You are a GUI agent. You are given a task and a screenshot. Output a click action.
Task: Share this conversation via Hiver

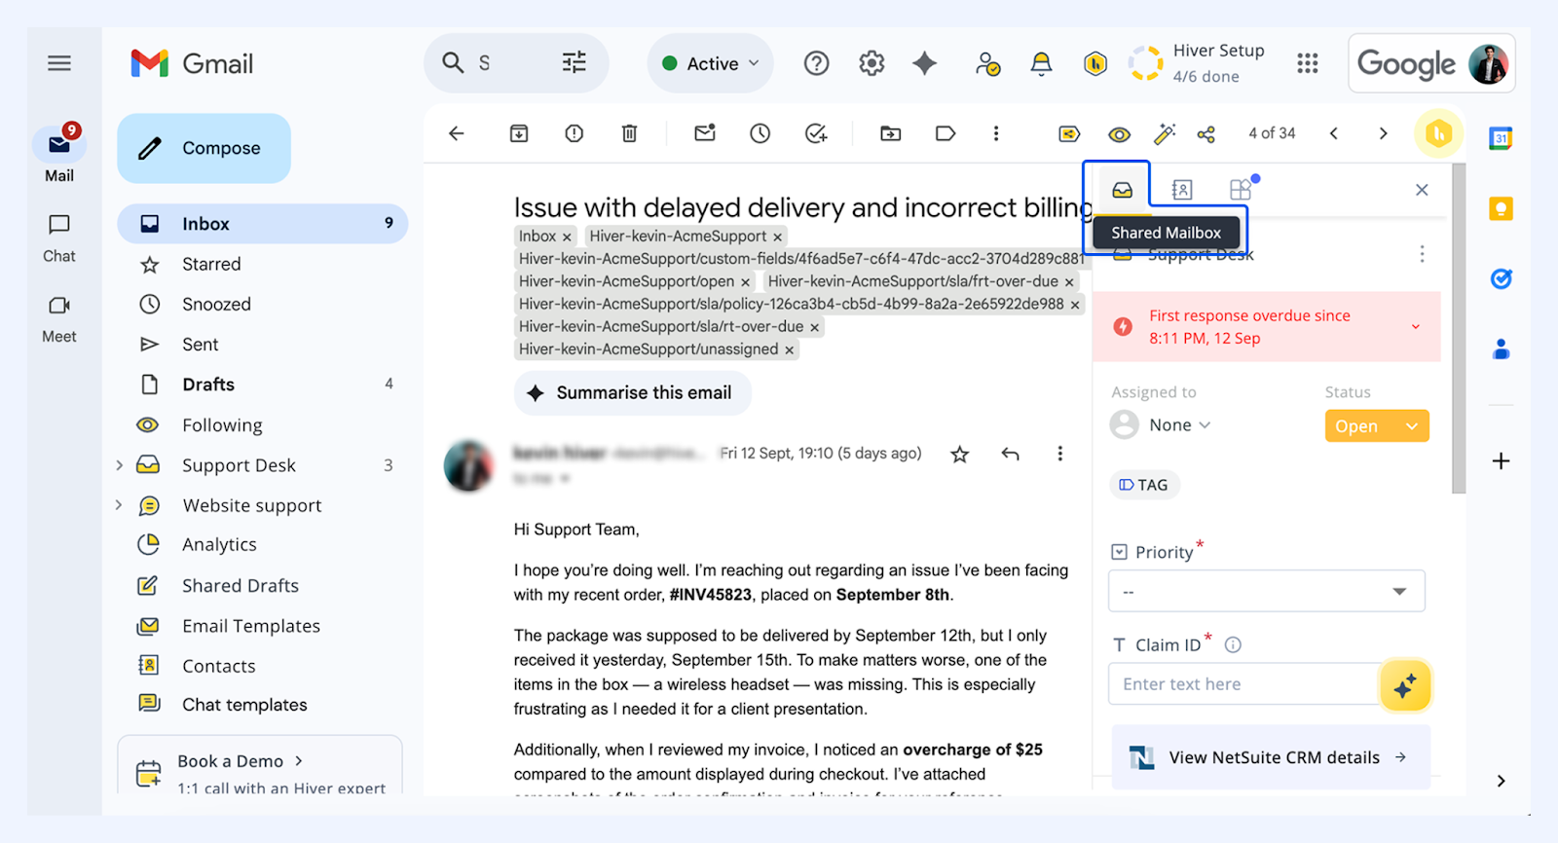tap(1206, 134)
